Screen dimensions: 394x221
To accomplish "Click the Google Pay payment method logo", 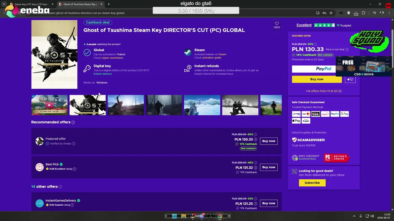I will point(344,114).
